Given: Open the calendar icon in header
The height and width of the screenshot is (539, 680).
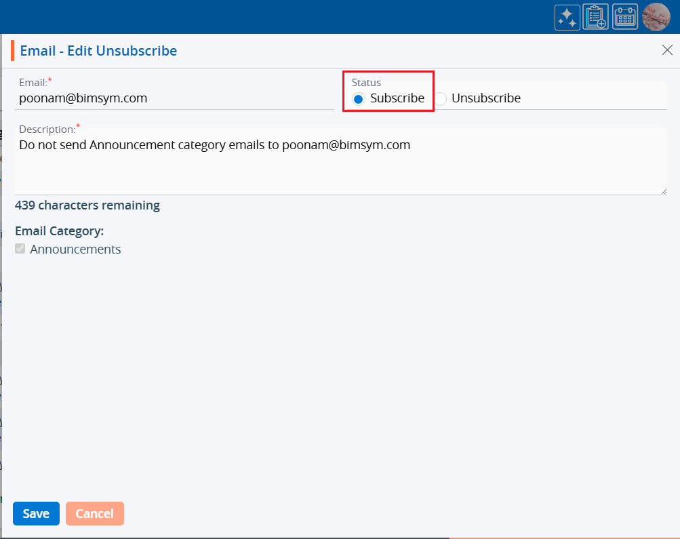Looking at the screenshot, I should tap(625, 18).
